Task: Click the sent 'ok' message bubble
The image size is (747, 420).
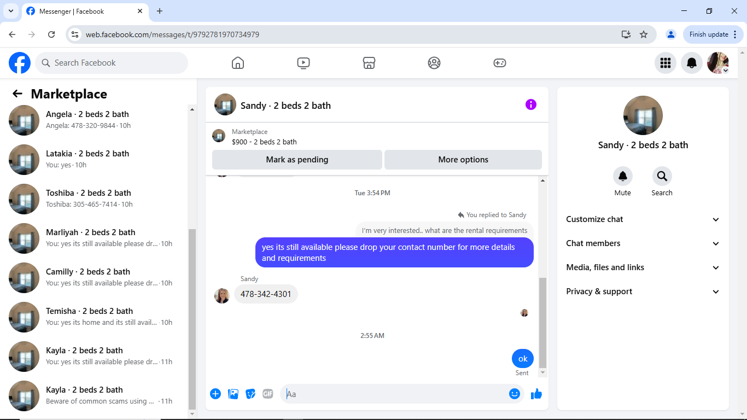Action: click(523, 359)
